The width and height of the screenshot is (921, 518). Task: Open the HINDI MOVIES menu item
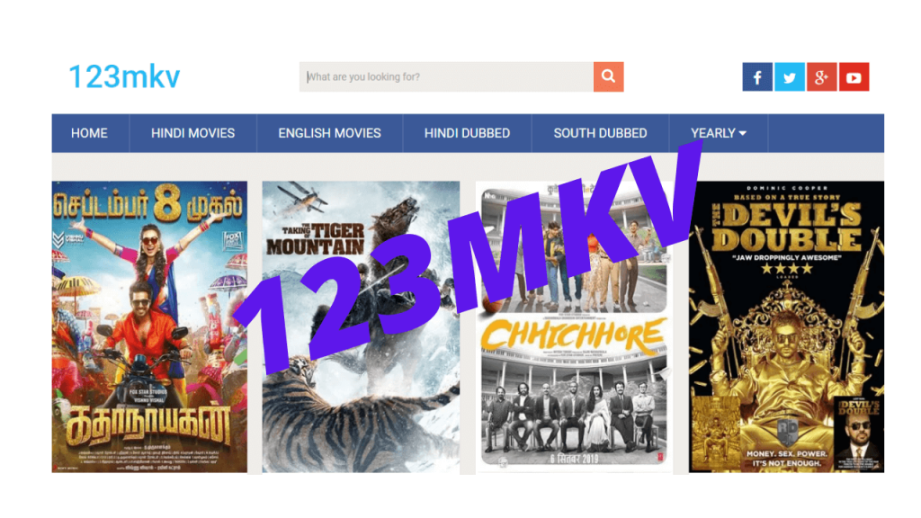tap(192, 133)
